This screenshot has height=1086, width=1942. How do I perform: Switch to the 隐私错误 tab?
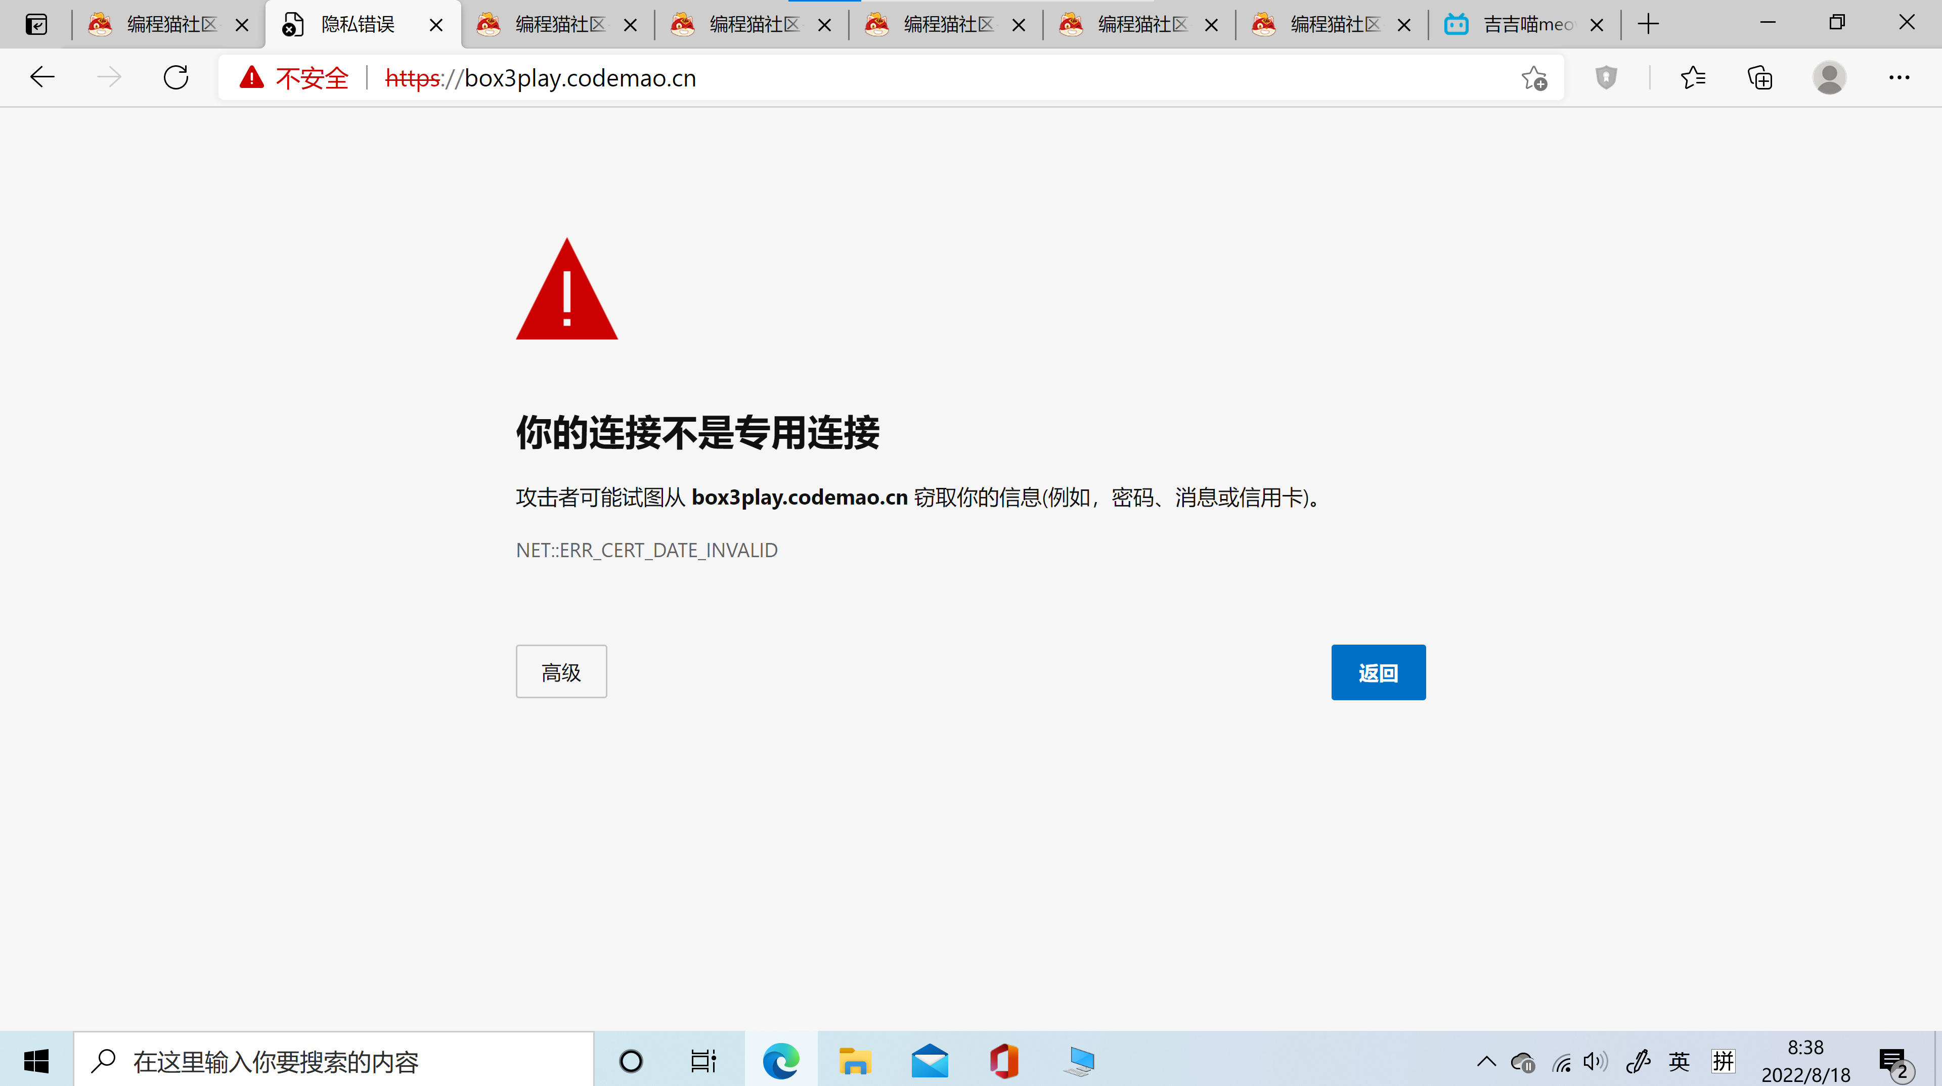click(363, 25)
